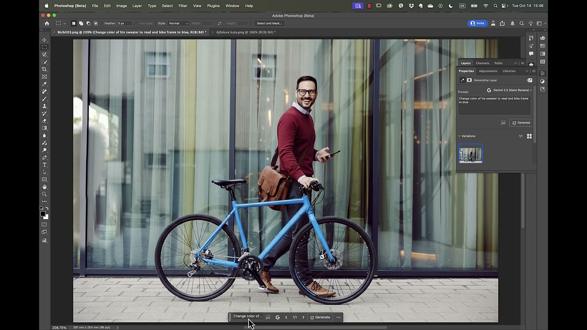This screenshot has height=330, width=587.
Task: Toggle Quick Mask mode in toolbar
Action: [x=44, y=225]
